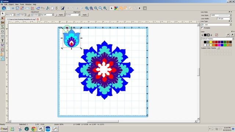235x132 pixels.
Task: Select the line drawing tool
Action: [3, 27]
